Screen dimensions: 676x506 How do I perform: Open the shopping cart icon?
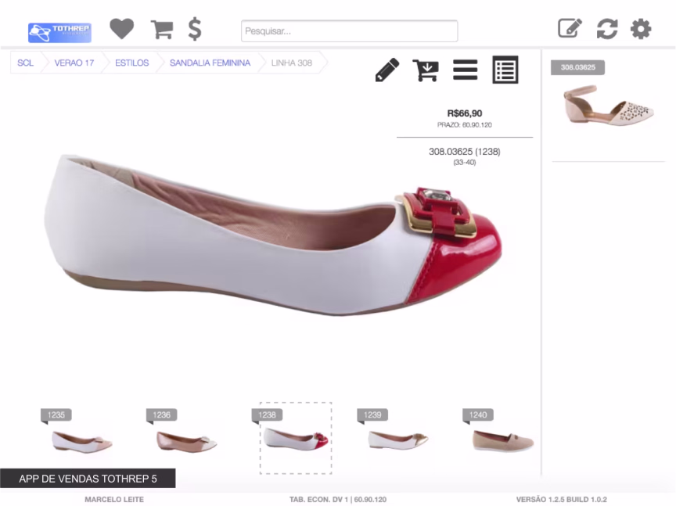pyautogui.click(x=162, y=30)
